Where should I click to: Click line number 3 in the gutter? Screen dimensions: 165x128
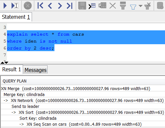[5, 27]
